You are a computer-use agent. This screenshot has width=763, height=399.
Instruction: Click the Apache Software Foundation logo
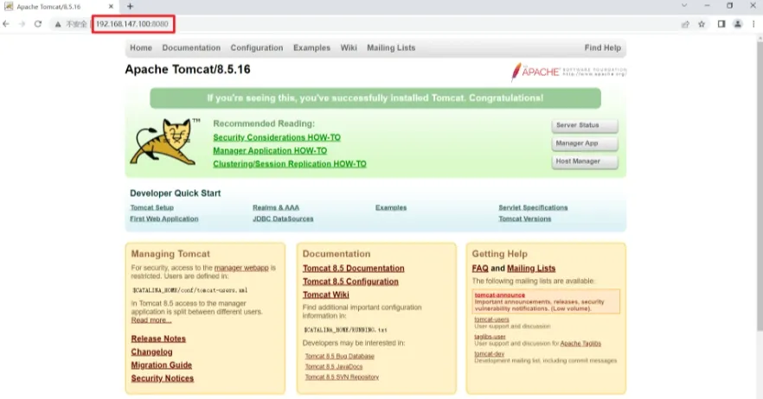tap(568, 72)
